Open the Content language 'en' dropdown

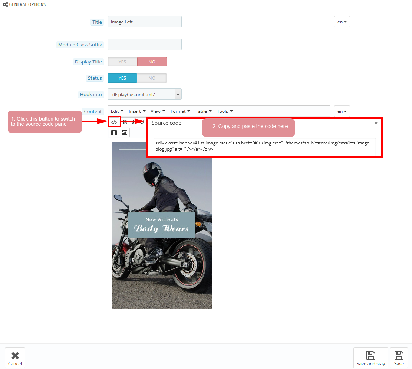point(342,111)
